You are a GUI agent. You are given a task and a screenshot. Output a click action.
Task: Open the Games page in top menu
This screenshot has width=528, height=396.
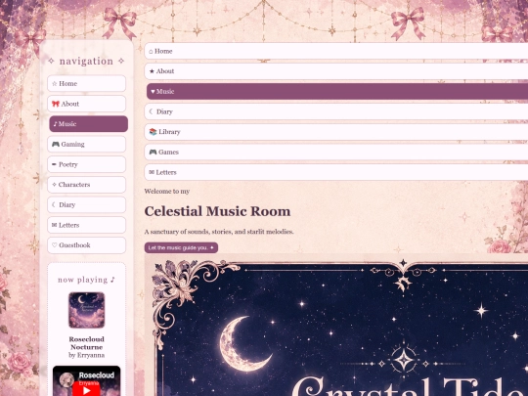coord(336,153)
